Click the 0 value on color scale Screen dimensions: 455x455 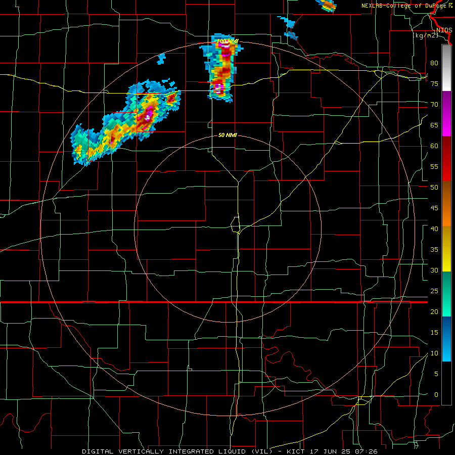coord(436,395)
